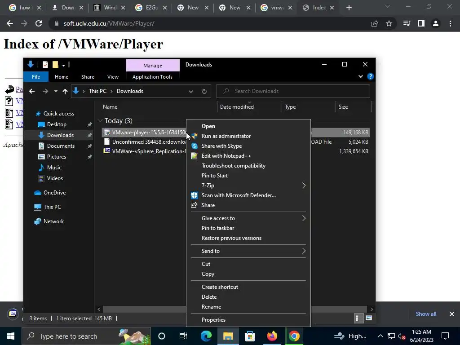Switch to the Share ribbon tab
Image resolution: width=460 pixels, height=345 pixels.
point(88,77)
